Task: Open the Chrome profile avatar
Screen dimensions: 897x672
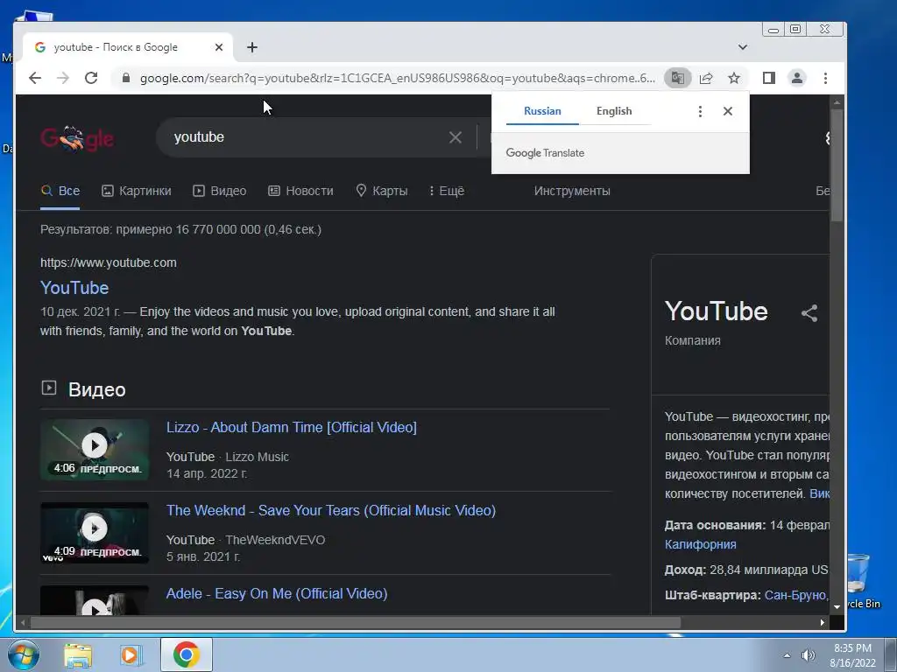Action: pos(797,78)
